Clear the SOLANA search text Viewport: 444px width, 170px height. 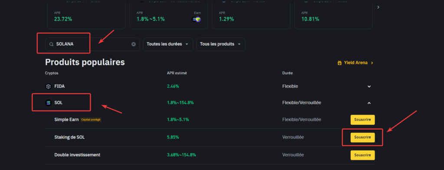pyautogui.click(x=134, y=44)
